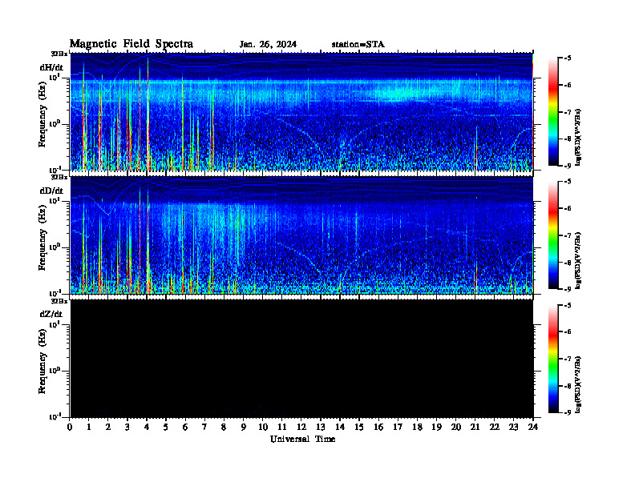635x490 pixels.
Task: Select the "dD/dt" panel label
Action: (51, 191)
